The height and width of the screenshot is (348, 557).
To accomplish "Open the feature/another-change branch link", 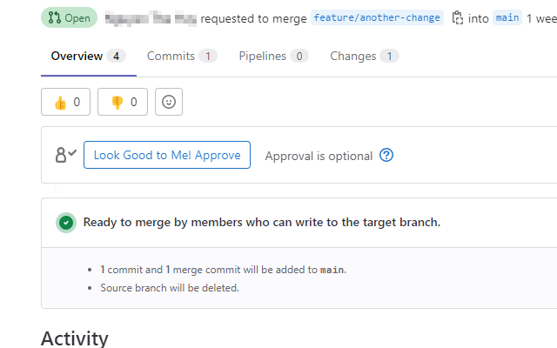I will point(377,17).
